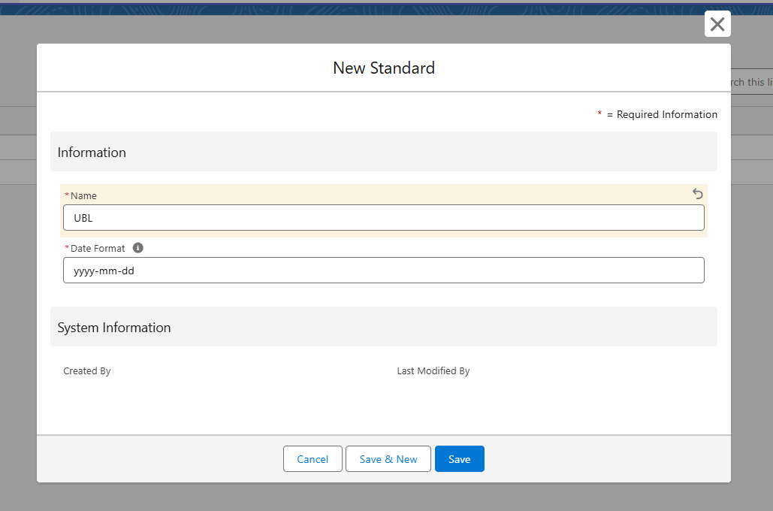Undo the Name field change
773x511 pixels.
click(x=698, y=194)
